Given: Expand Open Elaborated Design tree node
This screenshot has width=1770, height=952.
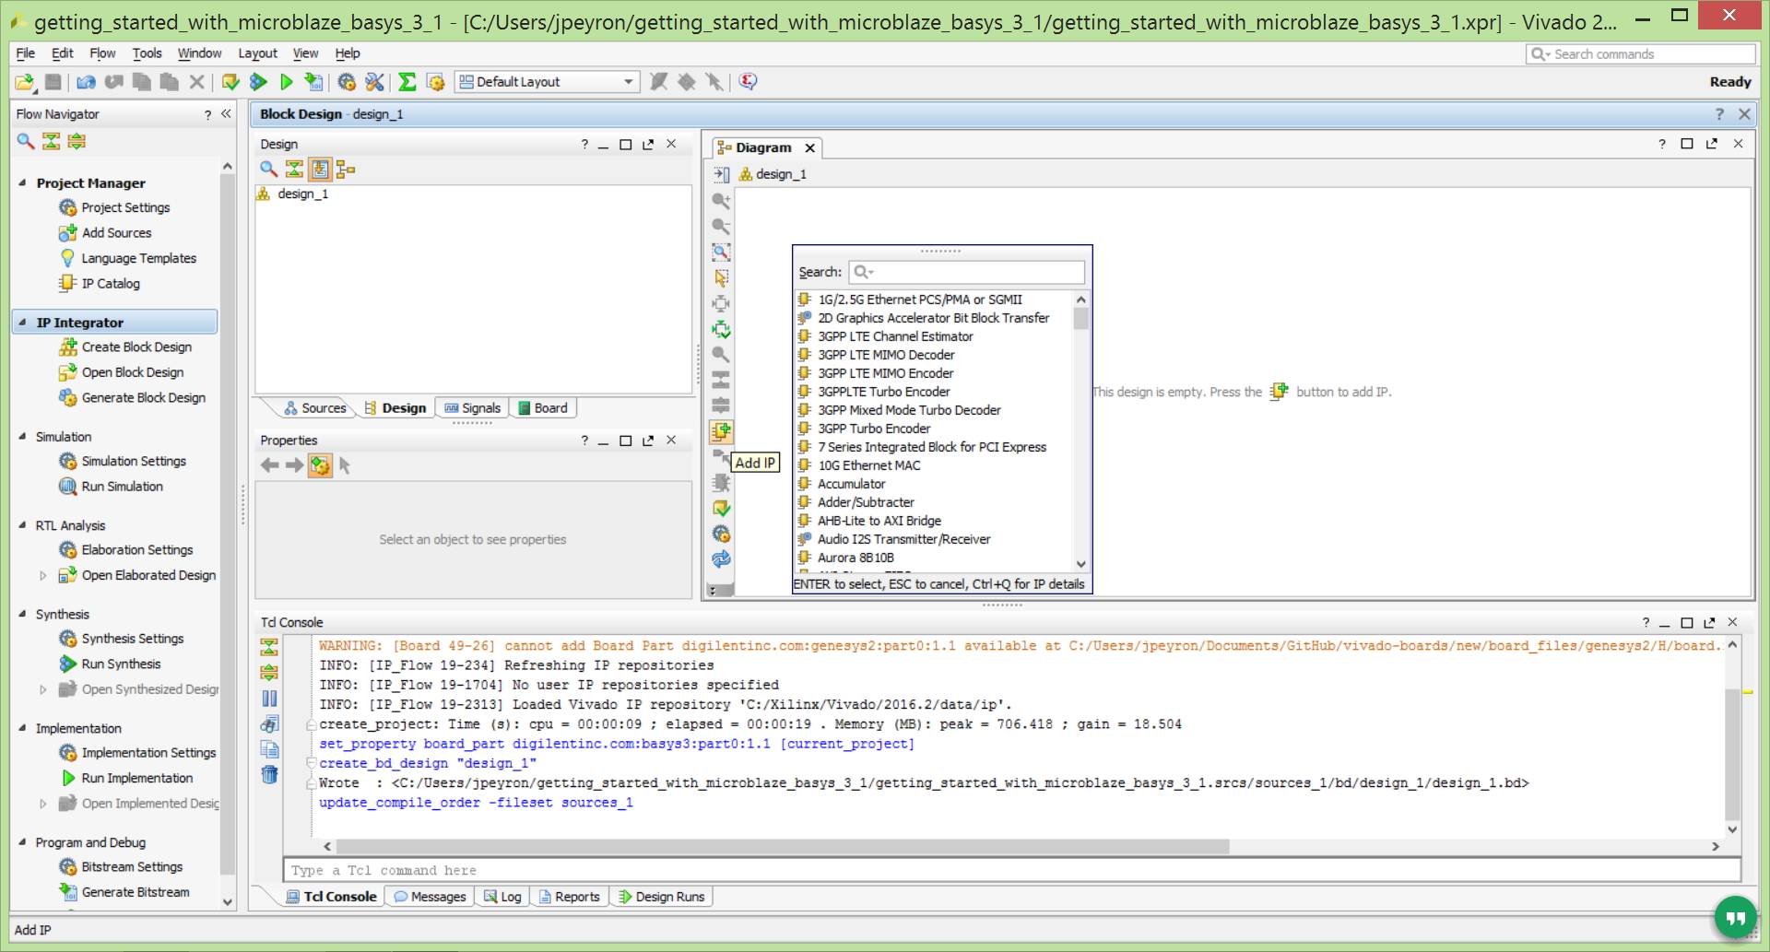Looking at the screenshot, I should [x=42, y=575].
